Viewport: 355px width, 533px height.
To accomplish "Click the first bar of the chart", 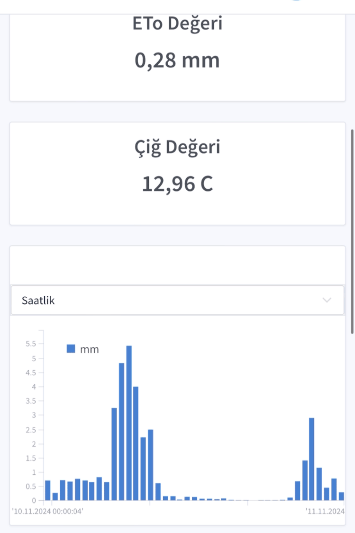I will click(48, 490).
